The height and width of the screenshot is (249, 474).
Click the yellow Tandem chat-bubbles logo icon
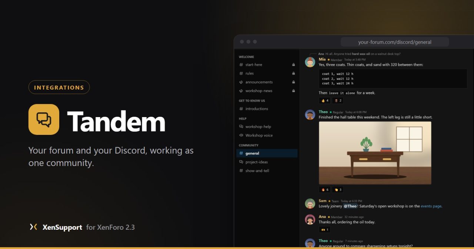pos(44,119)
